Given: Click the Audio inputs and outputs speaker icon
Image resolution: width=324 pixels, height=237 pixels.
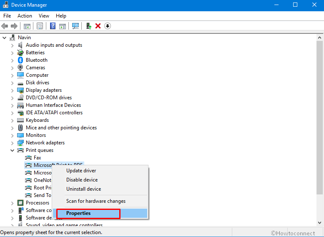Looking at the screenshot, I should pos(20,45).
